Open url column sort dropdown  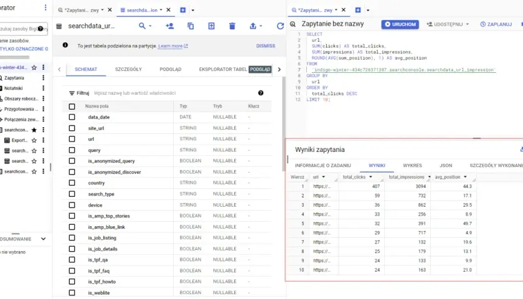[x=323, y=177]
